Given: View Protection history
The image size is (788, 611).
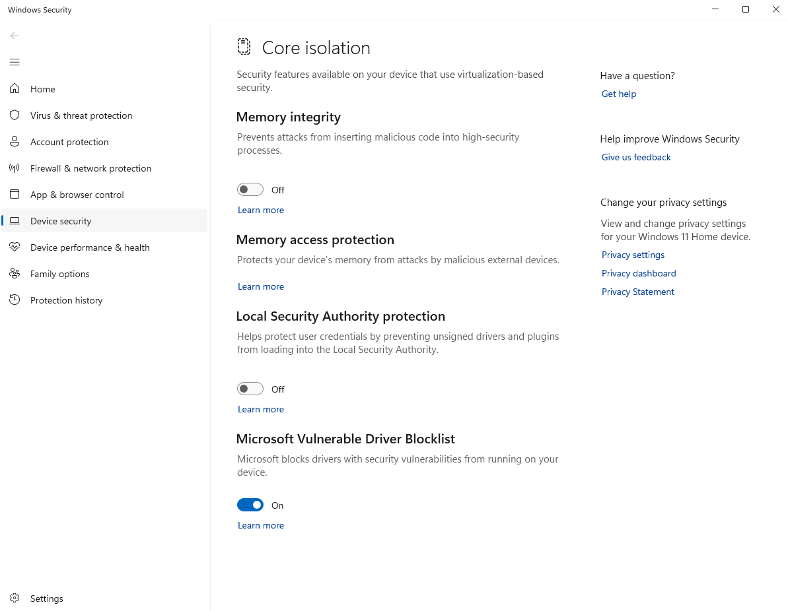Looking at the screenshot, I should click(65, 300).
